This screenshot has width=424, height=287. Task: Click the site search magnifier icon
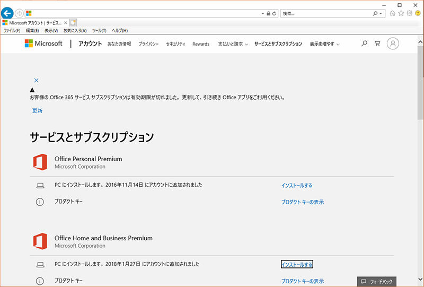tap(364, 44)
